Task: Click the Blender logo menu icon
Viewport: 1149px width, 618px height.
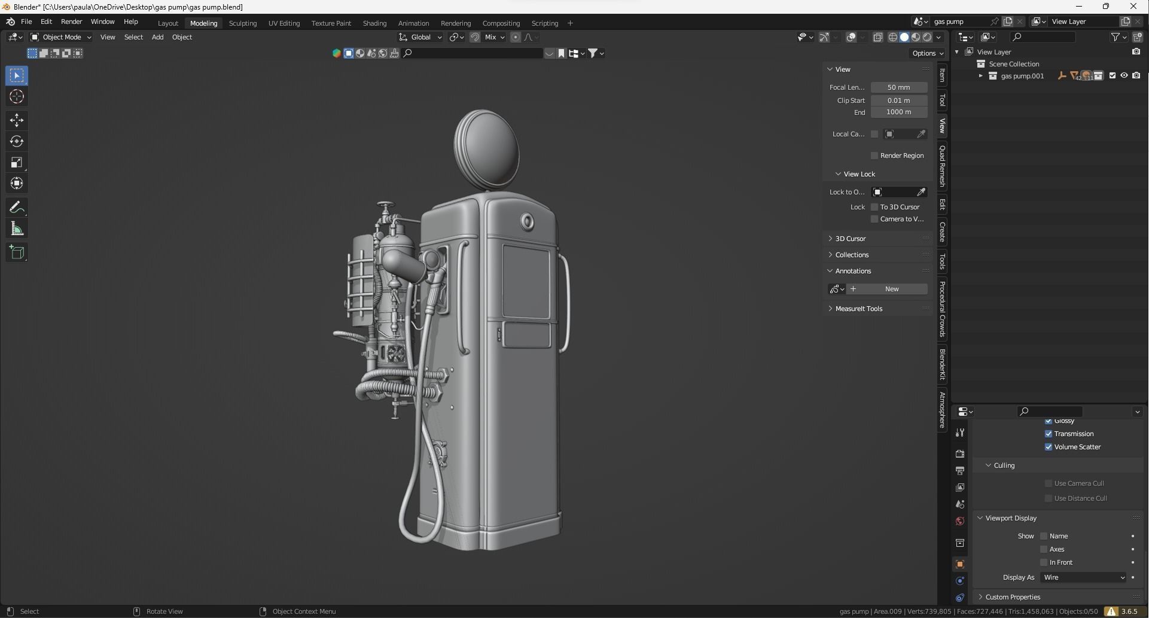Action: click(10, 22)
